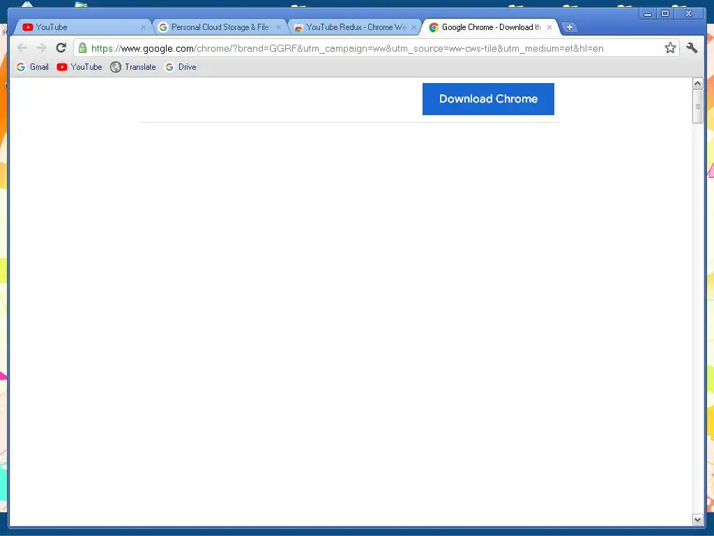The height and width of the screenshot is (536, 714).
Task: Open the Gmail bookmark
Action: click(x=32, y=67)
